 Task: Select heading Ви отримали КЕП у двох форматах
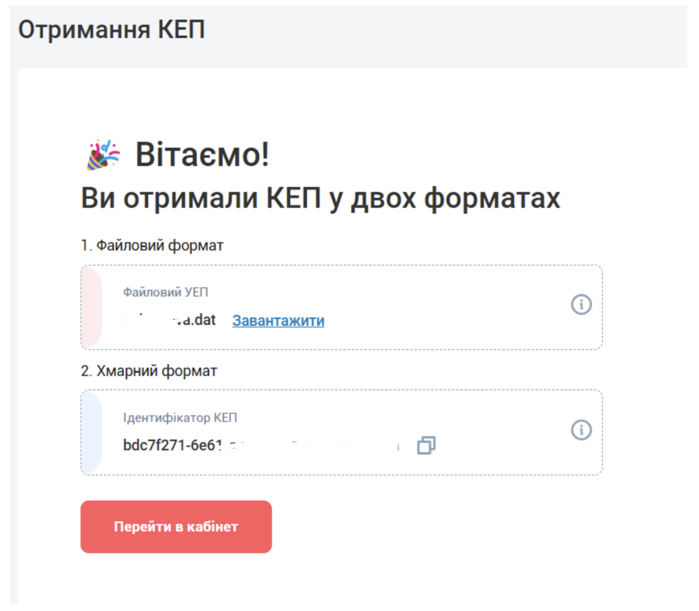(320, 198)
